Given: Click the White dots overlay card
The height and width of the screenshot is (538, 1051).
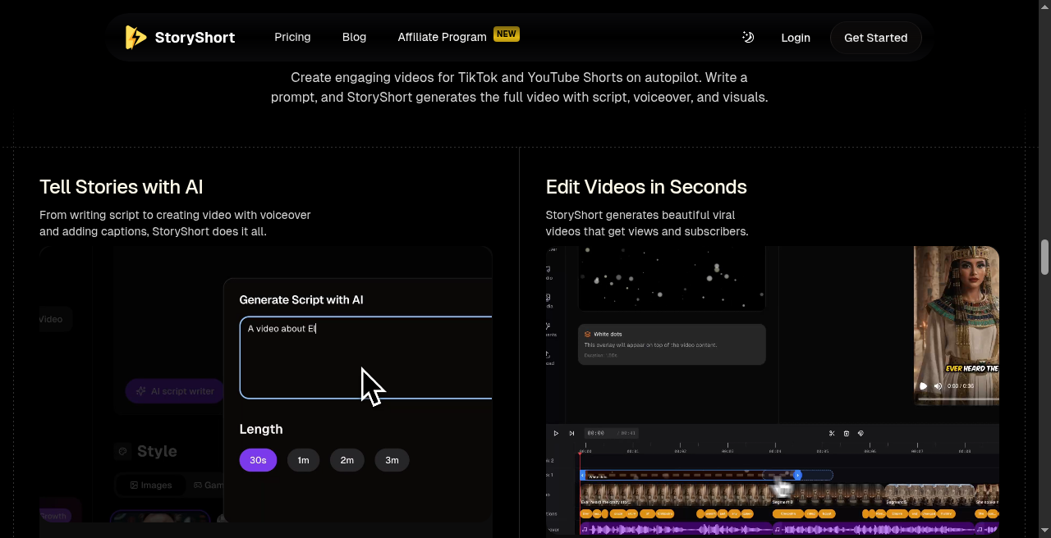Looking at the screenshot, I should coord(672,344).
